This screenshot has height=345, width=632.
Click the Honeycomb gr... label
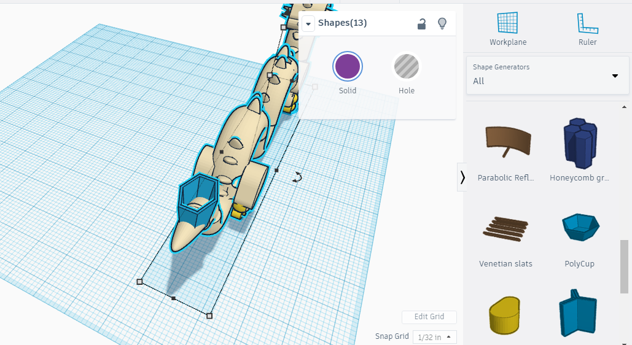[579, 178]
